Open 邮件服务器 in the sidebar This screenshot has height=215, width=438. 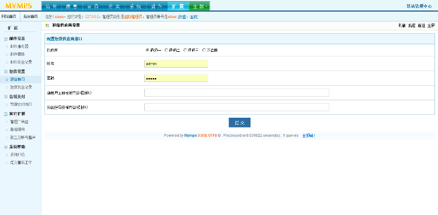[19, 46]
